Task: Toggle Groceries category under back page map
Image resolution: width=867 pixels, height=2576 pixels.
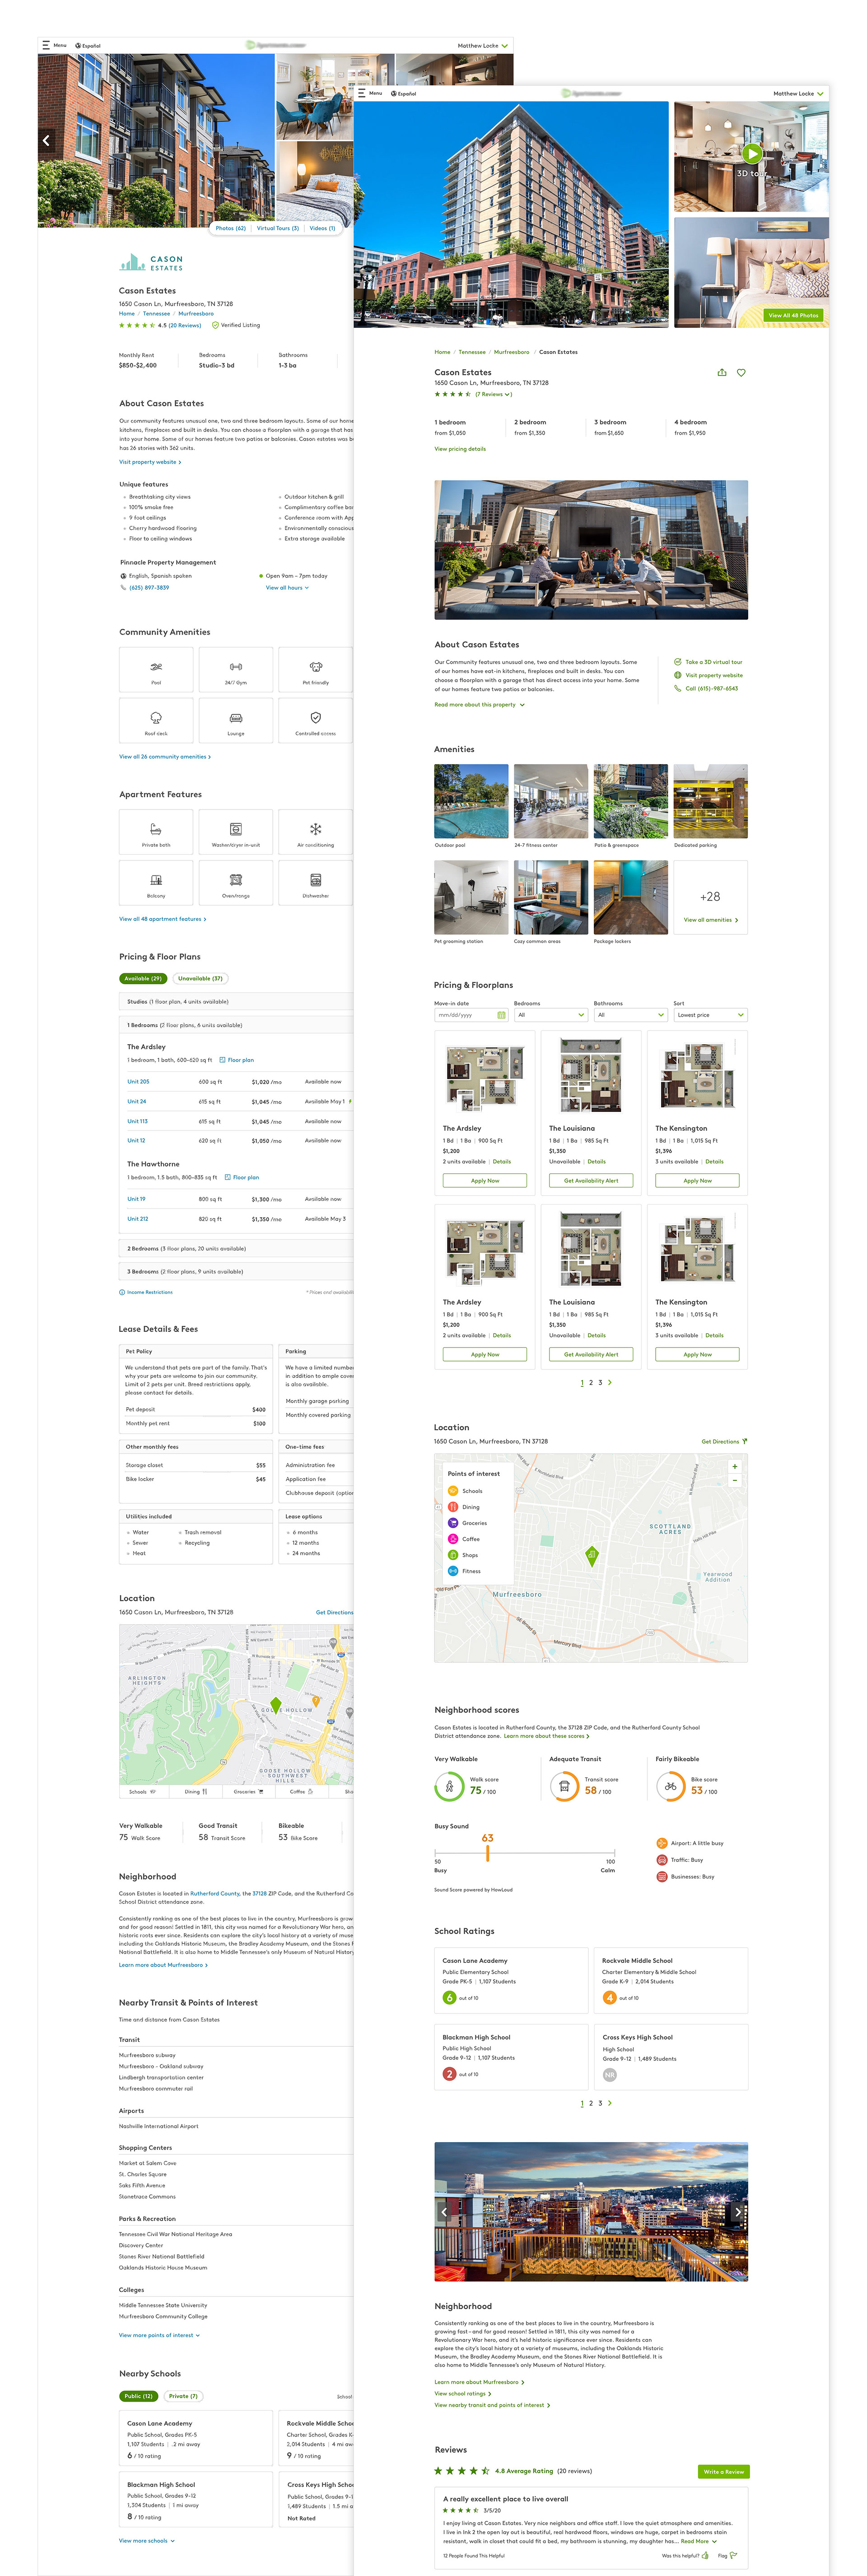Action: click(248, 1791)
